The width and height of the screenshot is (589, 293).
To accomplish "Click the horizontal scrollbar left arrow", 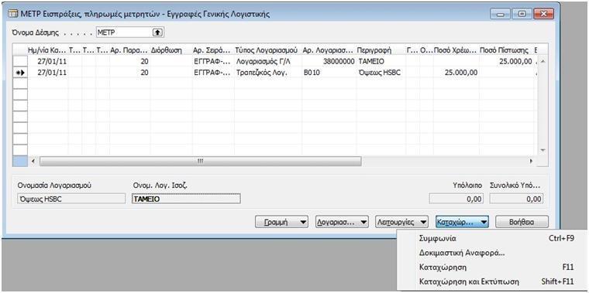I will coord(33,161).
